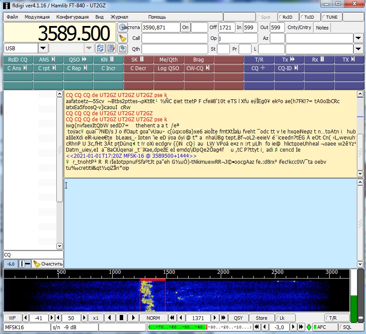366x334 pixels.
Task: Click into the Call input field
Action: tap(174, 38)
